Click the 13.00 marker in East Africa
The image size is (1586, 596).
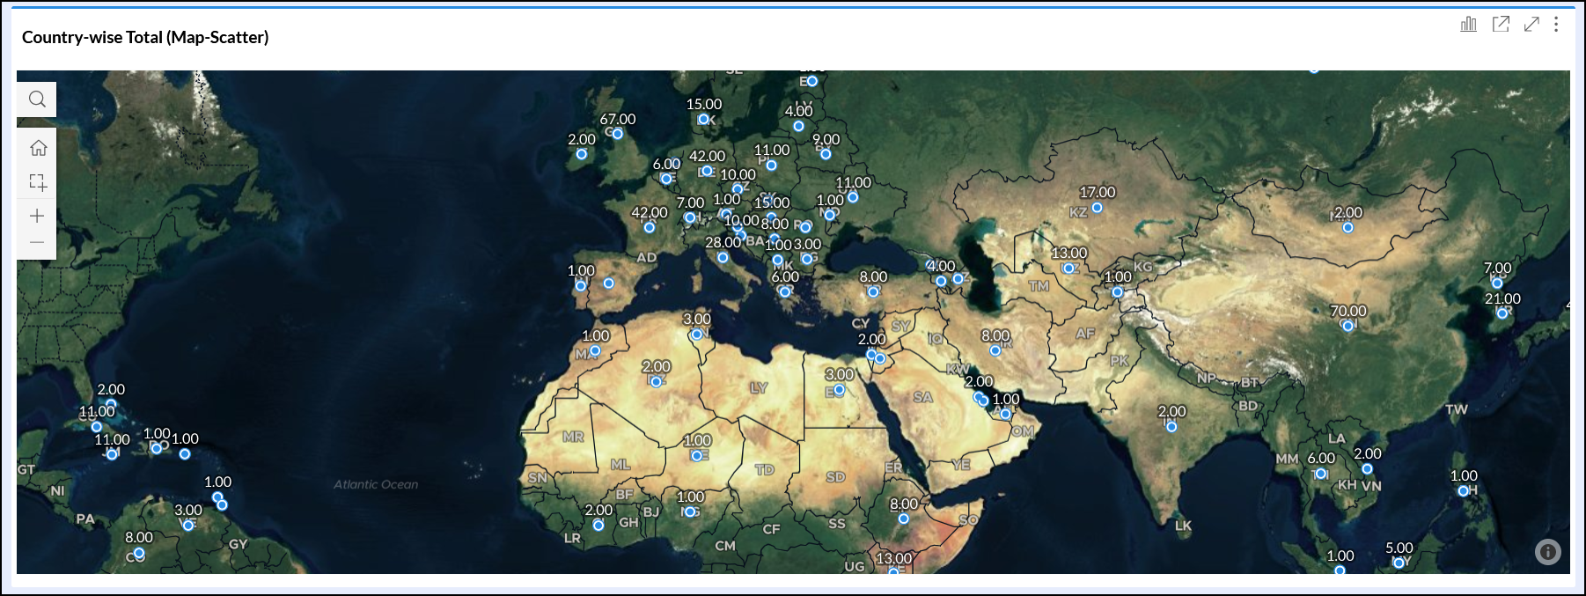click(893, 571)
